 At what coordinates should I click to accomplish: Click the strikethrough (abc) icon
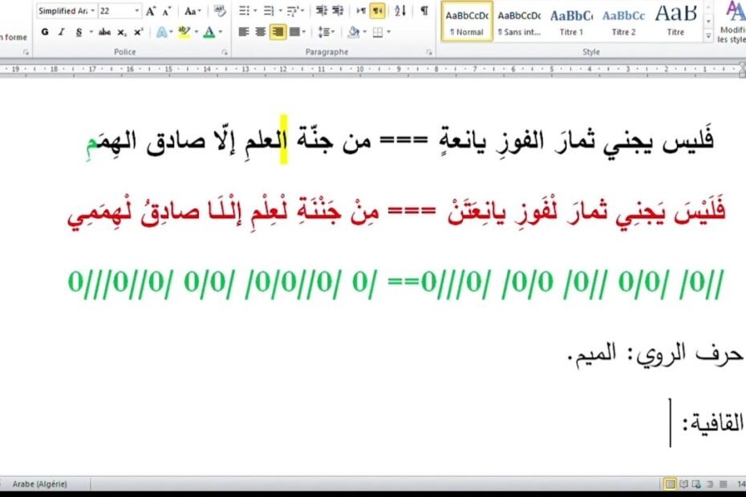click(x=104, y=32)
